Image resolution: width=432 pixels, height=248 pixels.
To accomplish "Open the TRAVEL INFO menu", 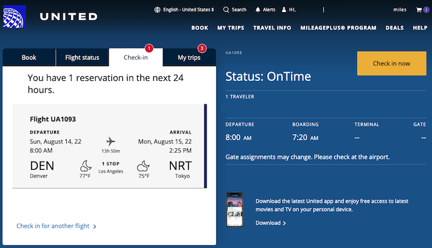I will pos(272,28).
